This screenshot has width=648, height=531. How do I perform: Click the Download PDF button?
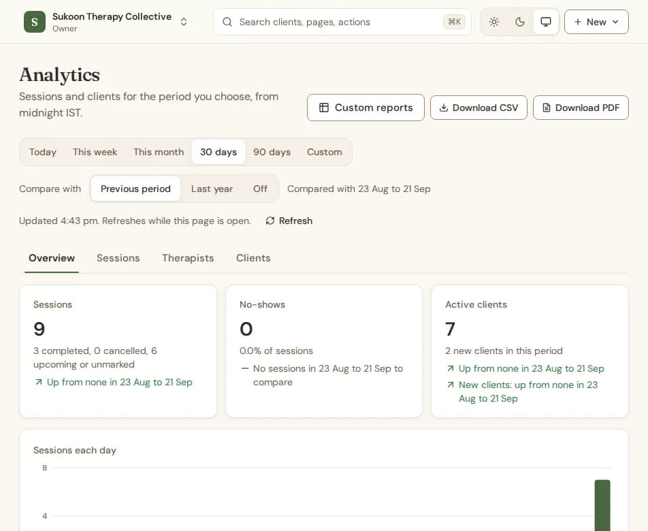[x=581, y=108]
